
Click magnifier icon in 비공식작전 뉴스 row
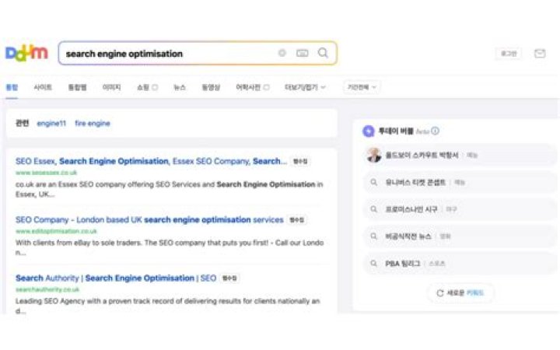pyautogui.click(x=373, y=236)
